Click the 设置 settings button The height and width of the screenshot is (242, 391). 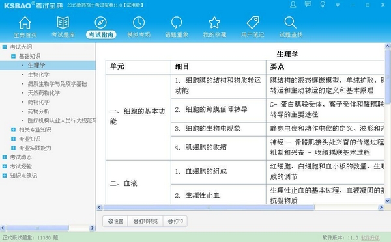click(x=115, y=221)
